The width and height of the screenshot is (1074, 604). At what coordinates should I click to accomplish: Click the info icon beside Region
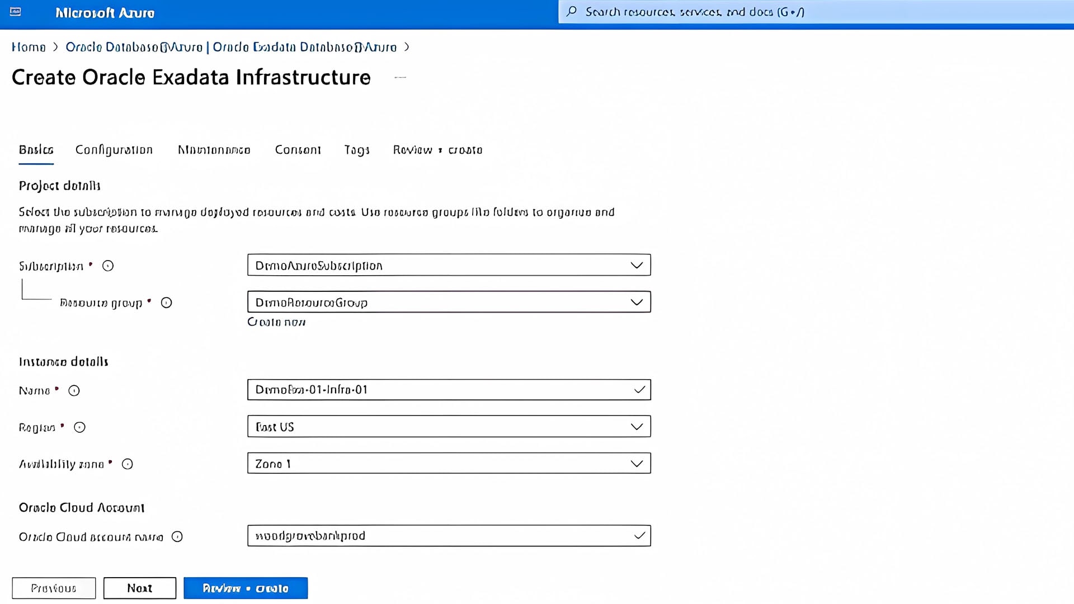79,427
